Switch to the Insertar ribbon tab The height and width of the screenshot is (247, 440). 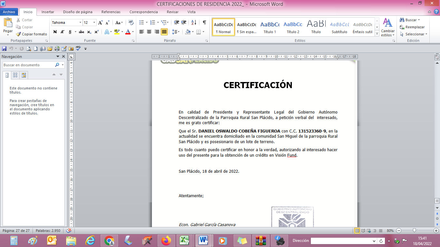(x=48, y=12)
